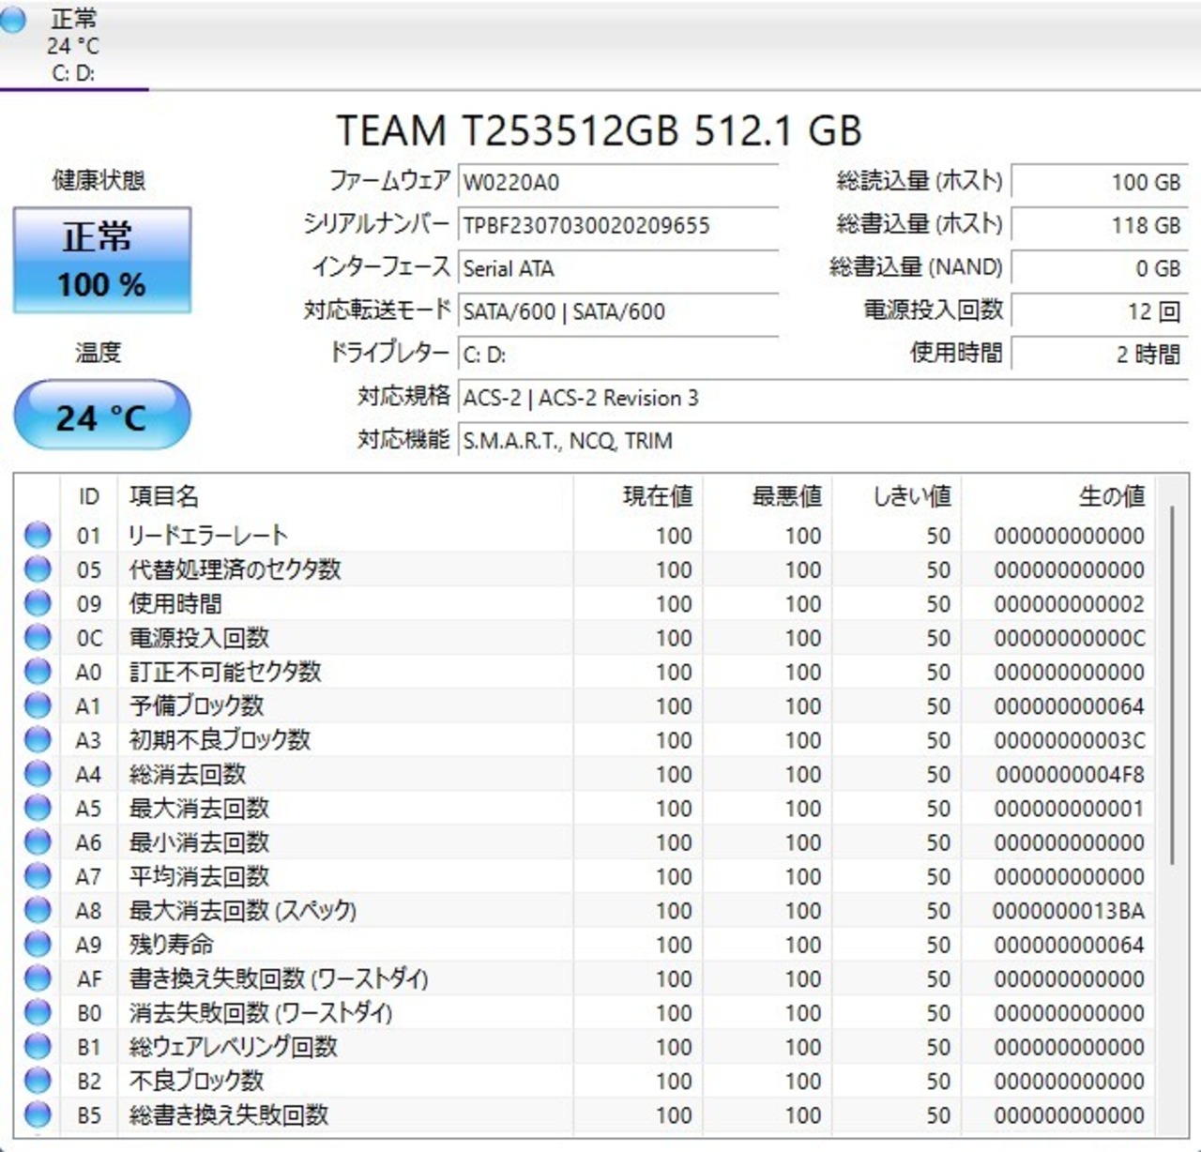Click the status circle for row 01 リードエラーレート
1201x1152 pixels.
coord(38,535)
